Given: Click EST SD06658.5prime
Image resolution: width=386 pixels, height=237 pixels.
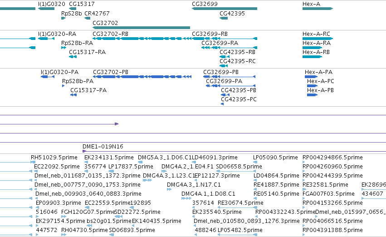Looking at the screenshot, I should click(239, 167).
